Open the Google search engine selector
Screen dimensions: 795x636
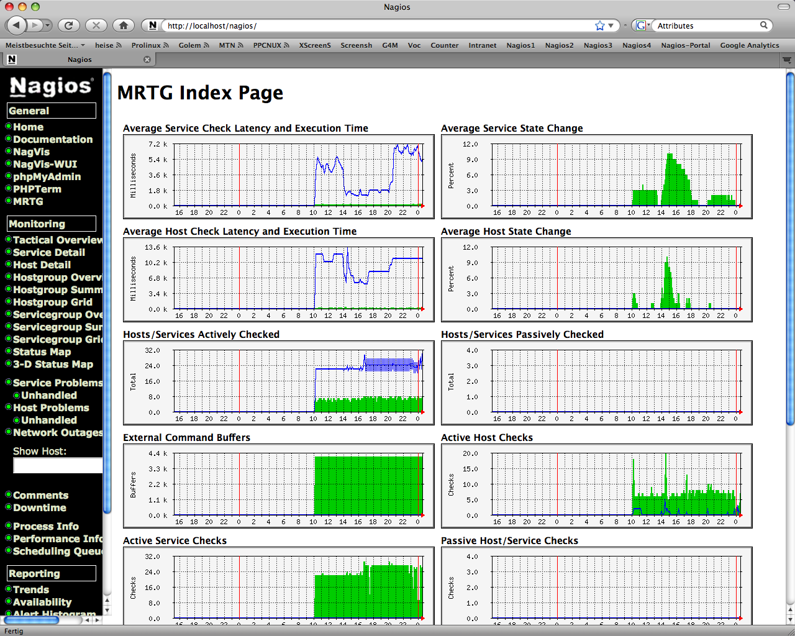pyautogui.click(x=642, y=25)
